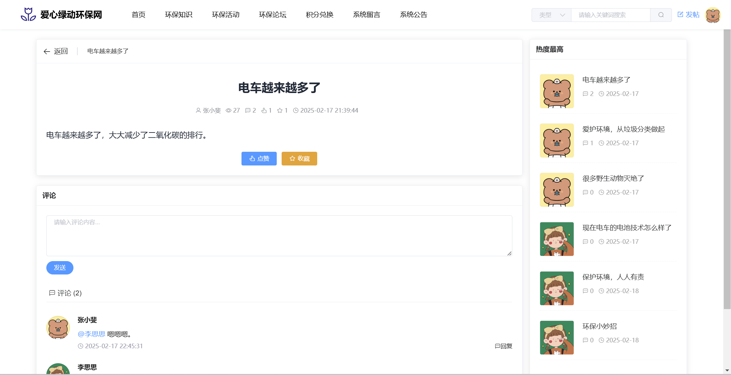Click the back arrow next to 返回
The height and width of the screenshot is (375, 731).
[x=47, y=52]
